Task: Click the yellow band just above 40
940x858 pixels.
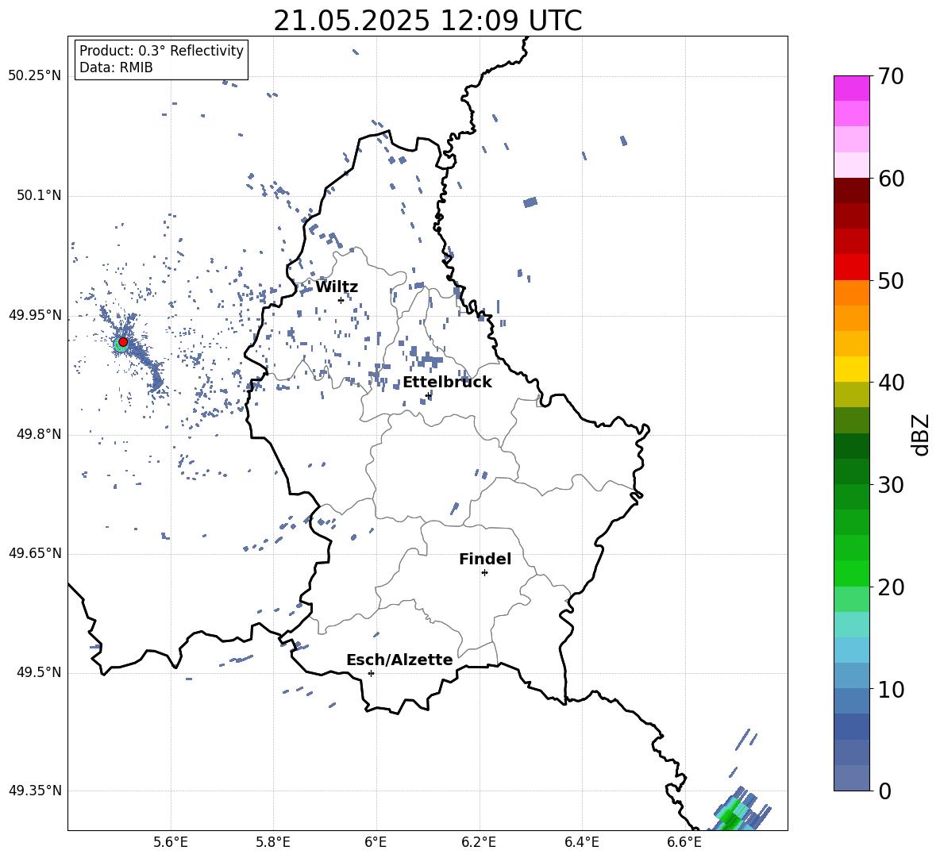Action: click(x=851, y=369)
